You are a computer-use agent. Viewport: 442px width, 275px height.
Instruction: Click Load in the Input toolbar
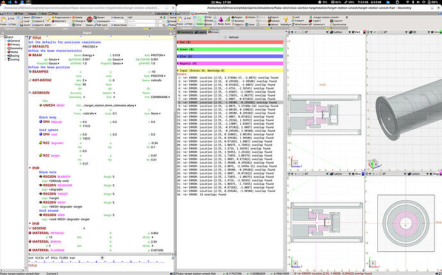click(25, 21)
